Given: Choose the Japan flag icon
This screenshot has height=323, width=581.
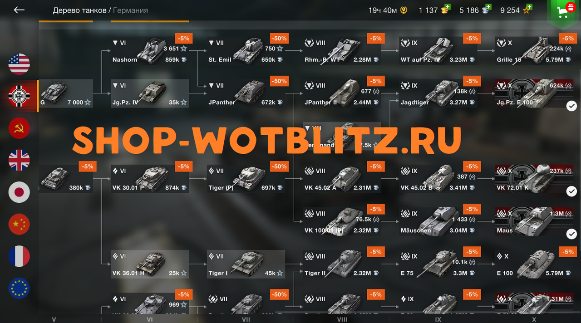Looking at the screenshot, I should click(x=19, y=192).
